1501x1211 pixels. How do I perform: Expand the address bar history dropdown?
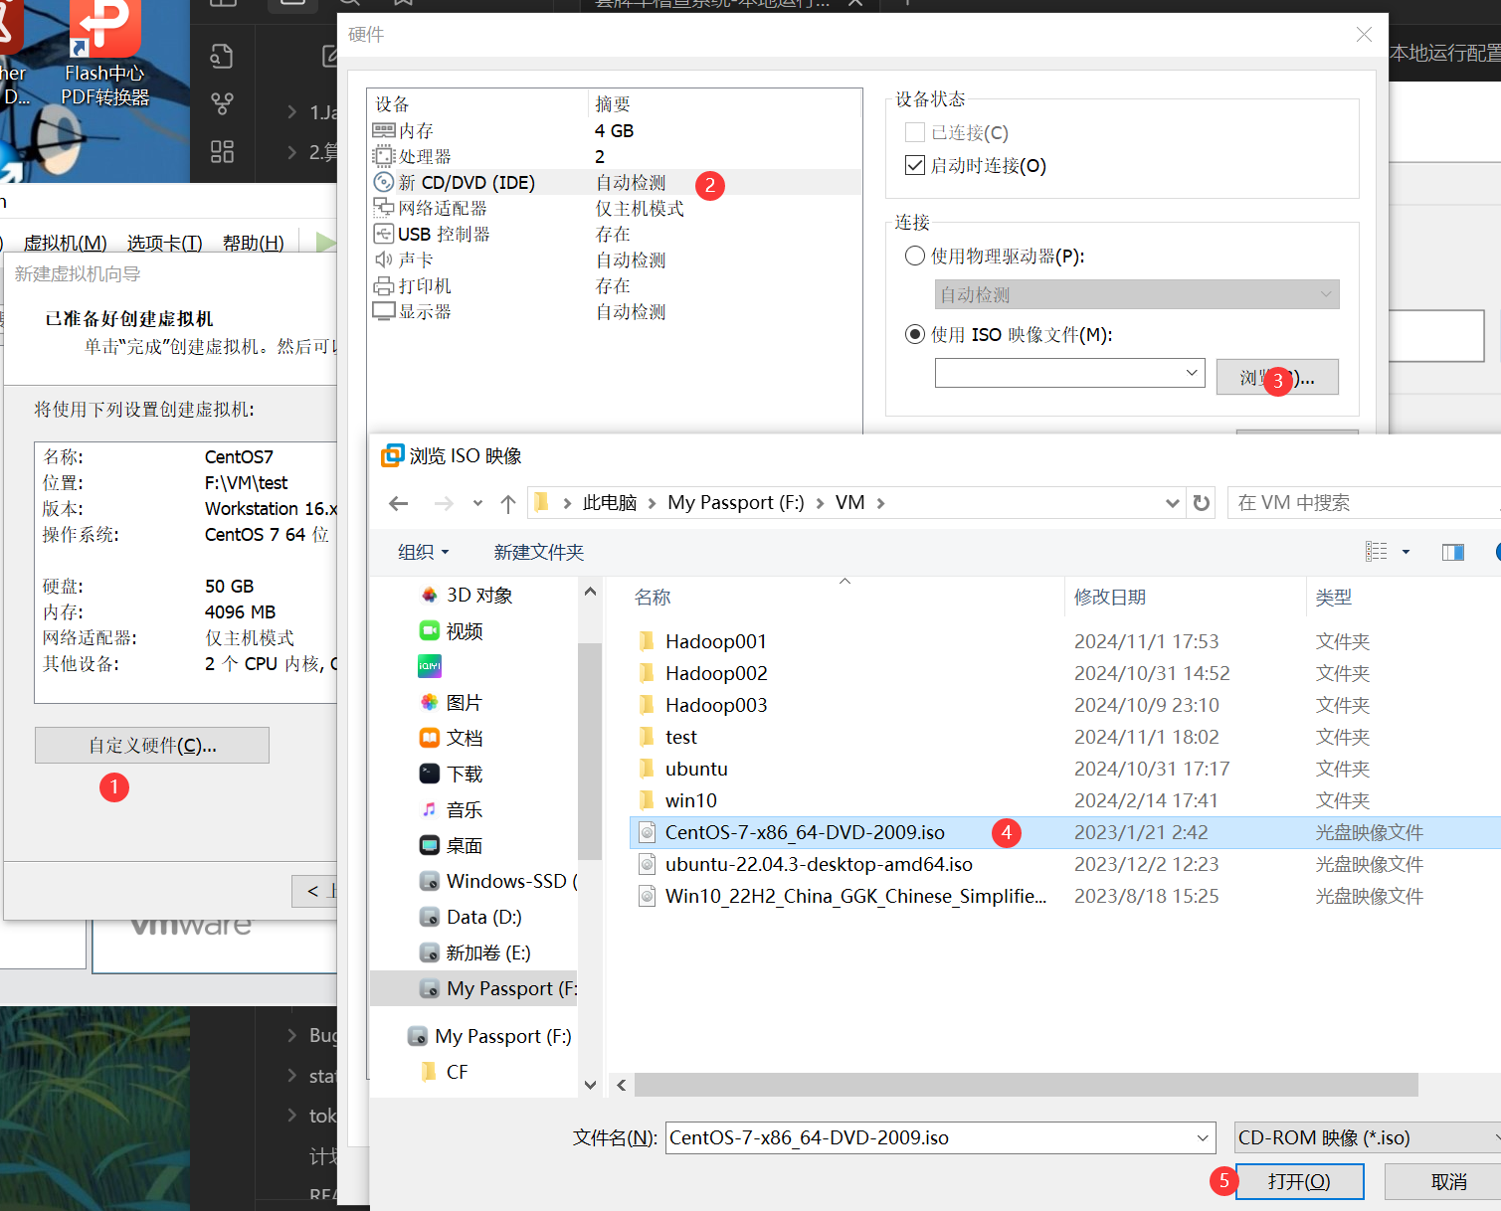(x=1172, y=503)
